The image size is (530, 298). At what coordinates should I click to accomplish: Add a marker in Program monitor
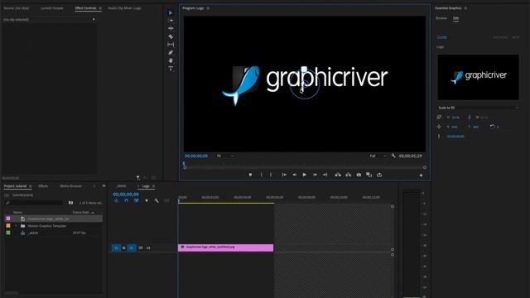pos(250,175)
